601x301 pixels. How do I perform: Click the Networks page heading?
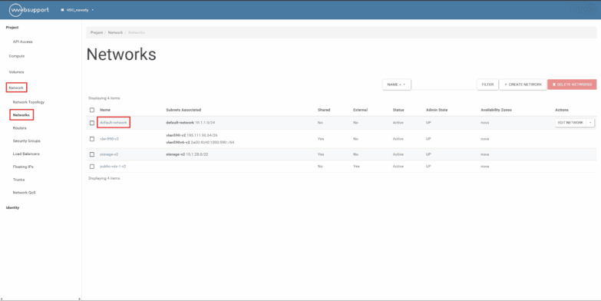click(x=121, y=55)
